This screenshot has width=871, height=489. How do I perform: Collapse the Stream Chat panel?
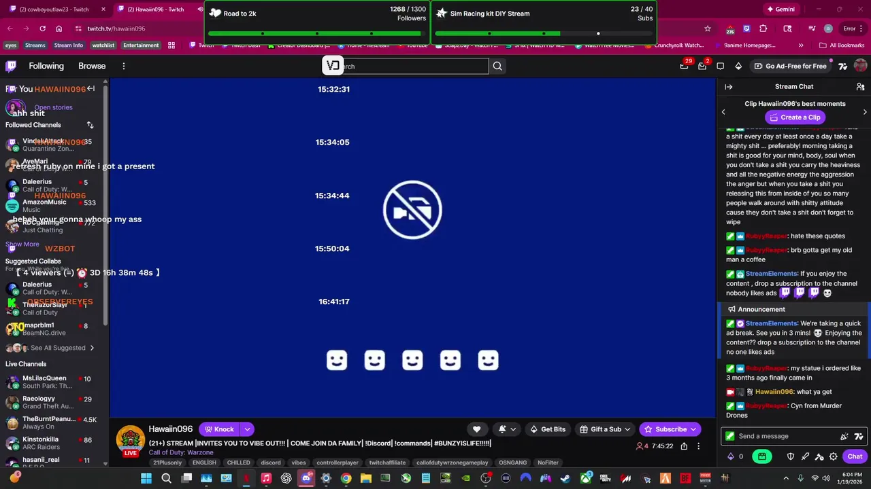tap(728, 87)
